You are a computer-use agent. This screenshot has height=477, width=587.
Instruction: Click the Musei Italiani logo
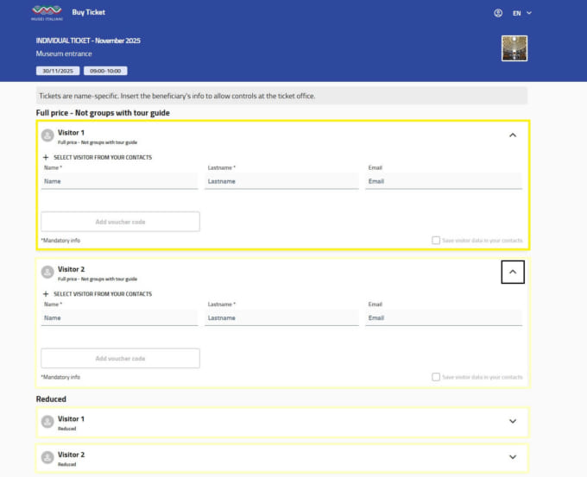coord(47,13)
